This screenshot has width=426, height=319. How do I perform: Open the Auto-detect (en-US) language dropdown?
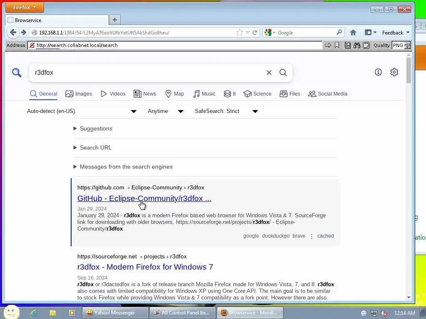click(82, 111)
